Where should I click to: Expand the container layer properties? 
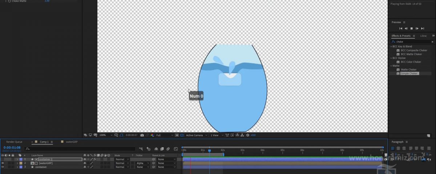(x=17, y=167)
